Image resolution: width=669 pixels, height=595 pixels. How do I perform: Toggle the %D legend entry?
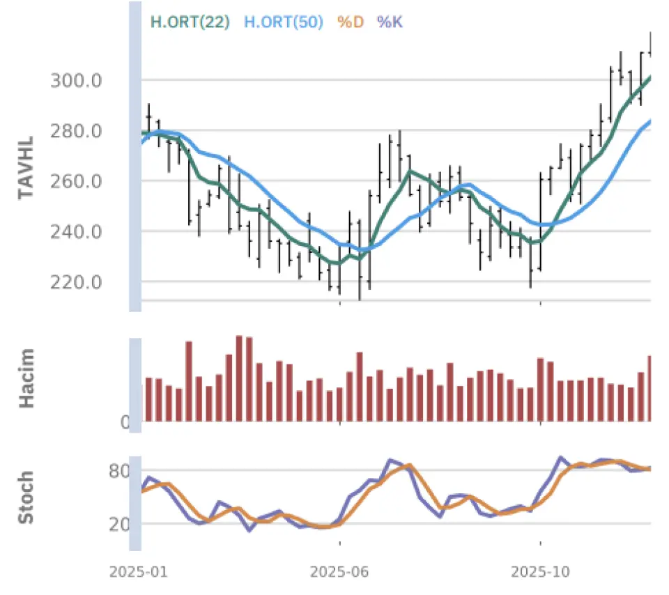(351, 22)
